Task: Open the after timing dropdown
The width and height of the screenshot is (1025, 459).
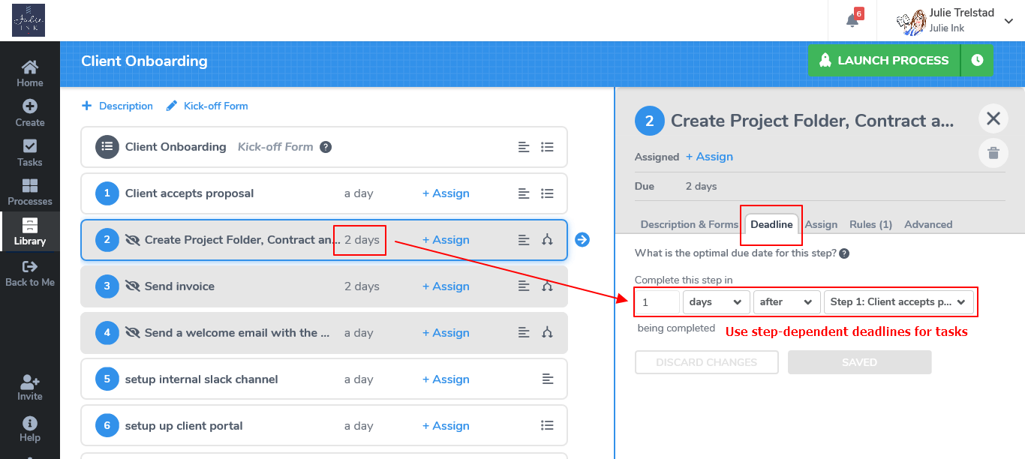Action: click(x=786, y=302)
